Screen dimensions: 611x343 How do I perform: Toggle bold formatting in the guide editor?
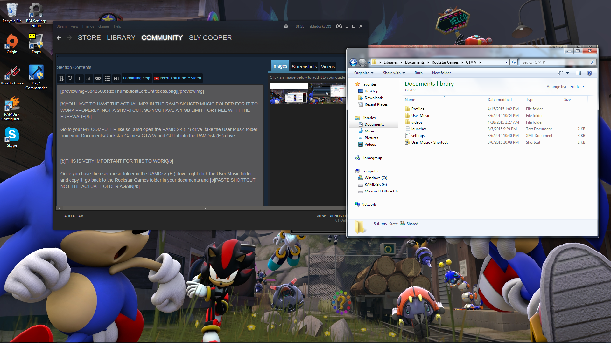click(61, 78)
